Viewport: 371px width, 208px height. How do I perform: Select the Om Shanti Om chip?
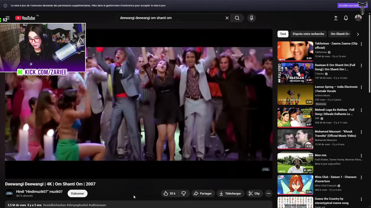point(340,34)
